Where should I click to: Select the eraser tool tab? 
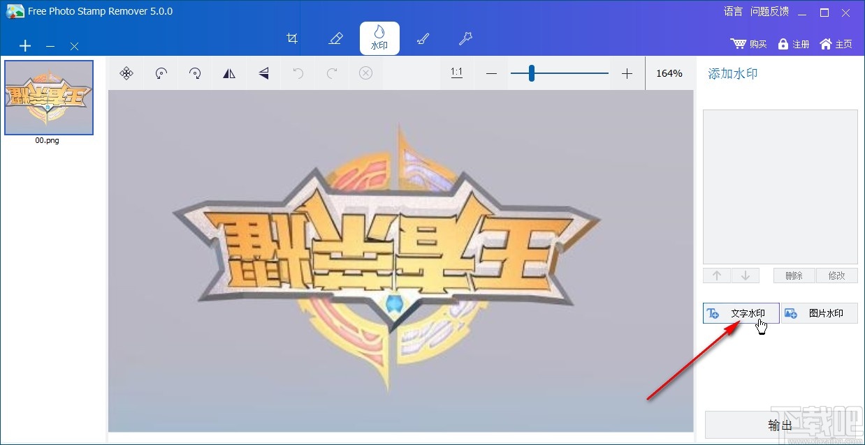pos(335,38)
